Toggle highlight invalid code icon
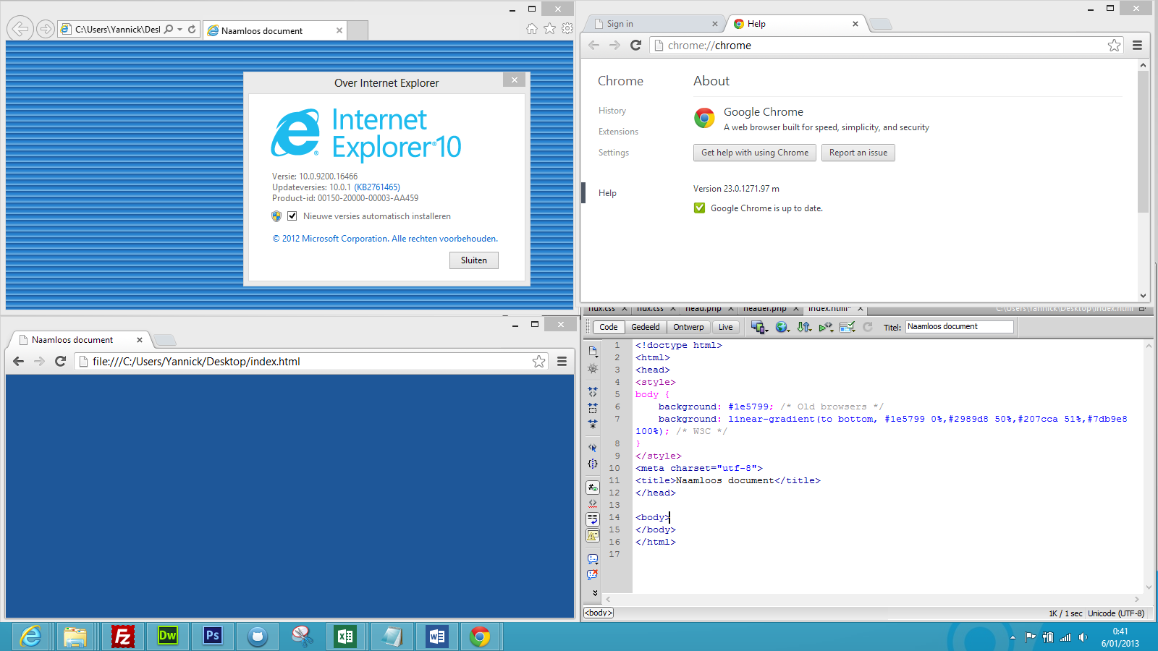Image resolution: width=1158 pixels, height=651 pixels. click(x=593, y=503)
